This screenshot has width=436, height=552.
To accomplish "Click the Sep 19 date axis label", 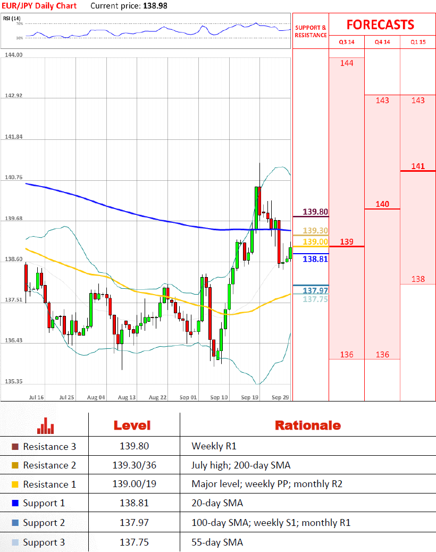I will (x=249, y=397).
